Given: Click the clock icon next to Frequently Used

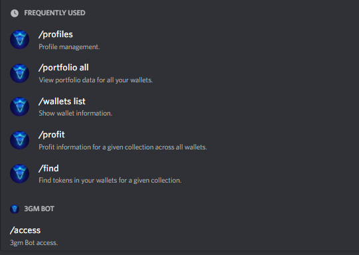Looking at the screenshot, I should click(15, 13).
